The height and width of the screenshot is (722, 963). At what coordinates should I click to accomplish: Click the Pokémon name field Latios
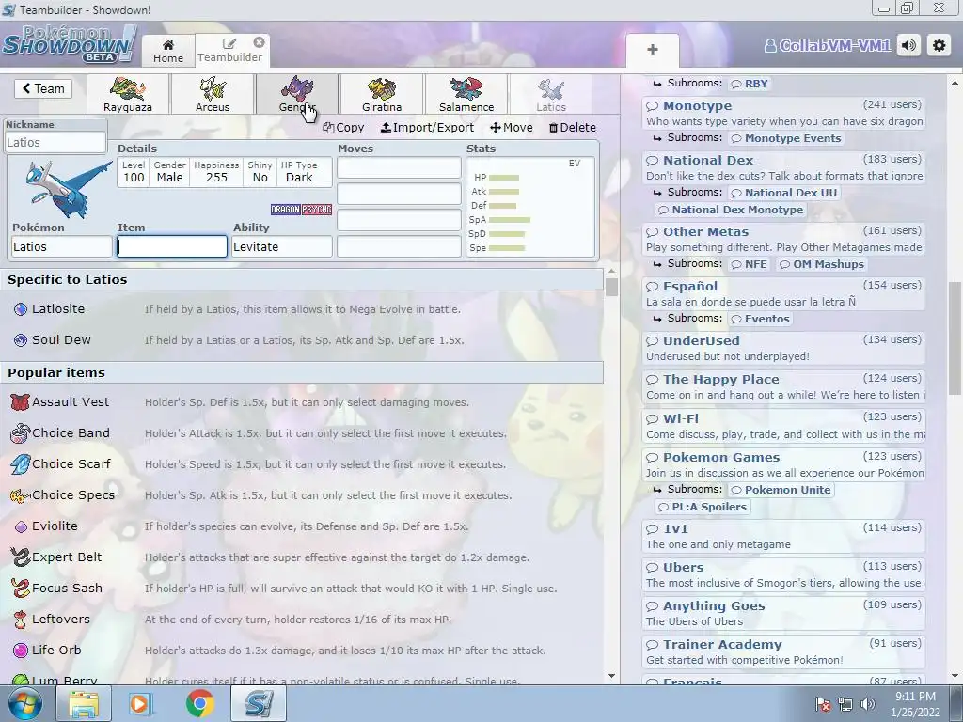click(61, 247)
